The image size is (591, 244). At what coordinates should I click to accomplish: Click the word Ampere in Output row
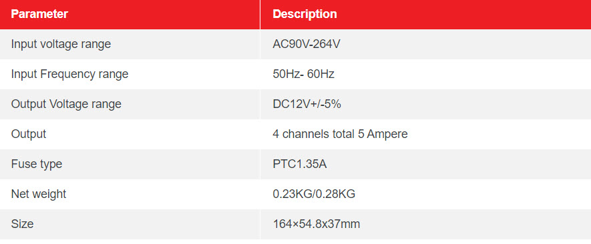tap(387, 134)
